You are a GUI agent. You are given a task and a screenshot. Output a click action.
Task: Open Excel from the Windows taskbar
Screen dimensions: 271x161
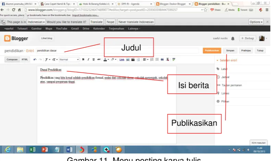[33, 150]
